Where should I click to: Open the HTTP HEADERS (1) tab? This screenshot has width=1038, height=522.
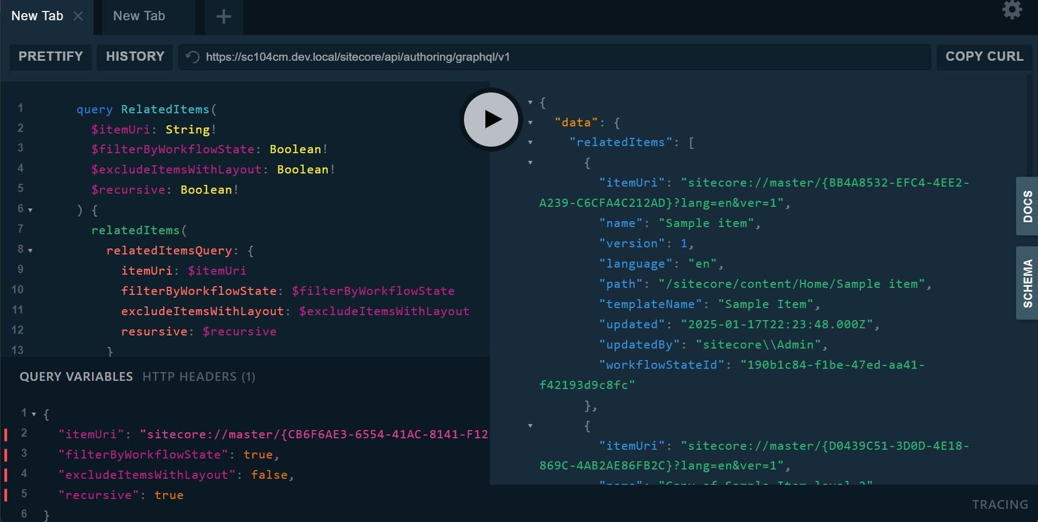tap(199, 376)
